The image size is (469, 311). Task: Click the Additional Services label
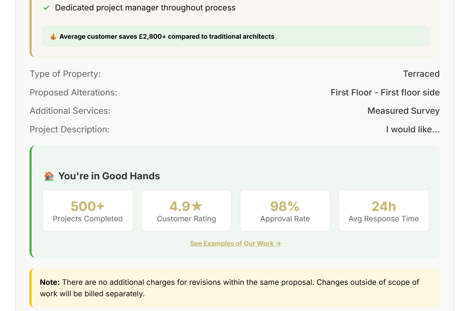[x=70, y=111]
